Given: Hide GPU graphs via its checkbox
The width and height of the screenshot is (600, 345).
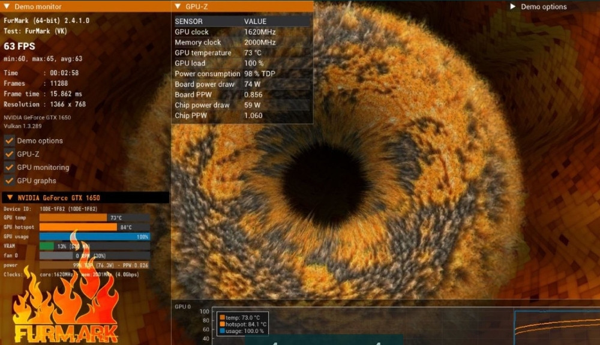Looking at the screenshot, I should click(x=10, y=181).
